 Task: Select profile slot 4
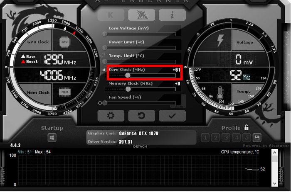(x=236, y=138)
